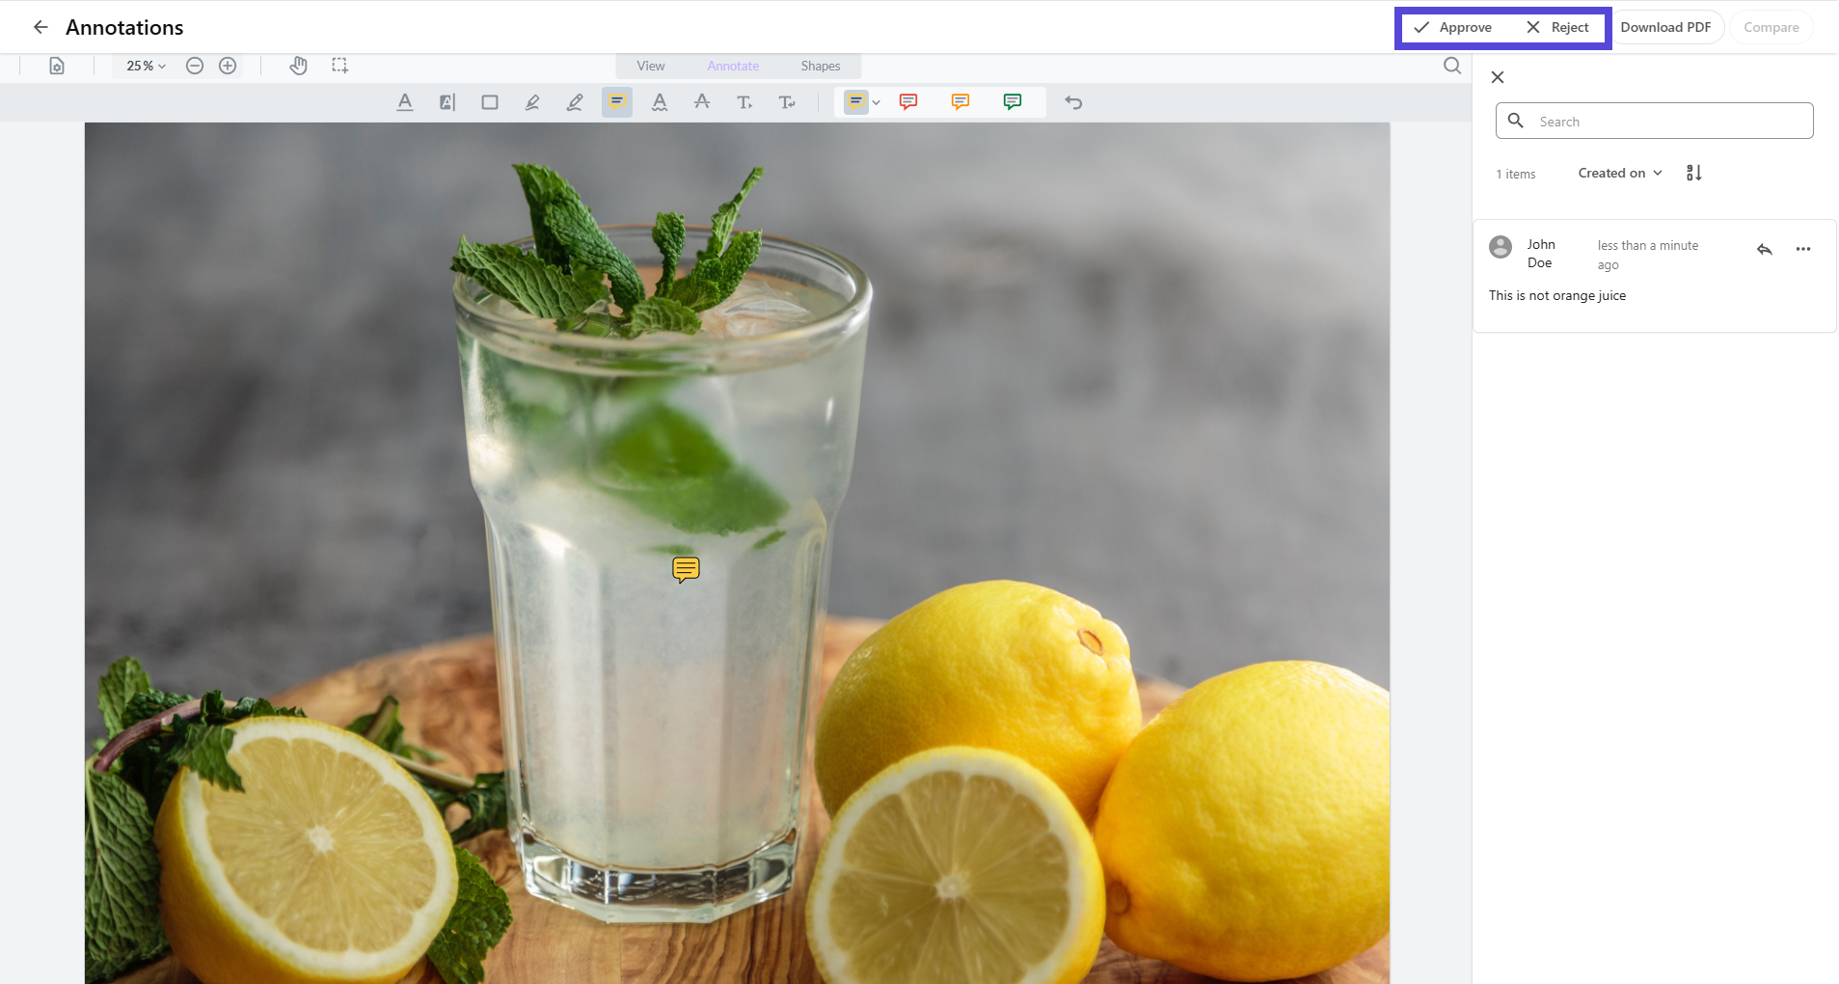The height and width of the screenshot is (984, 1839).
Task: Open John Doe comment more options
Action: [x=1803, y=250]
